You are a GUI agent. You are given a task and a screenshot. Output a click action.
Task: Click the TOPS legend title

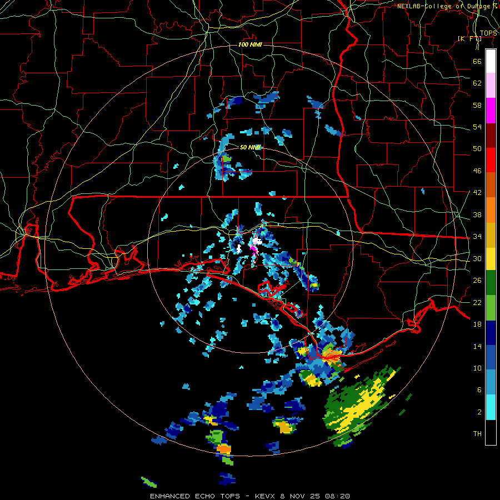(488, 33)
